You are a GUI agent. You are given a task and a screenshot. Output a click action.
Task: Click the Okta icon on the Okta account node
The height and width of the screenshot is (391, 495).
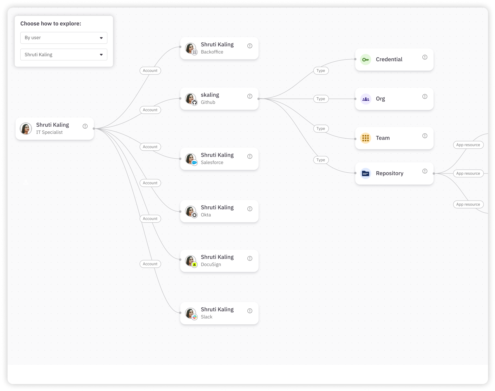[195, 215]
